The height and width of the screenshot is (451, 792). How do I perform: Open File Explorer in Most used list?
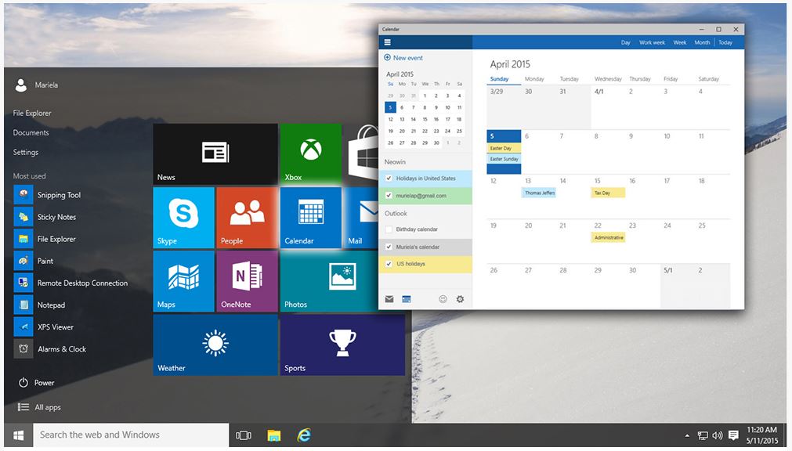coord(45,239)
